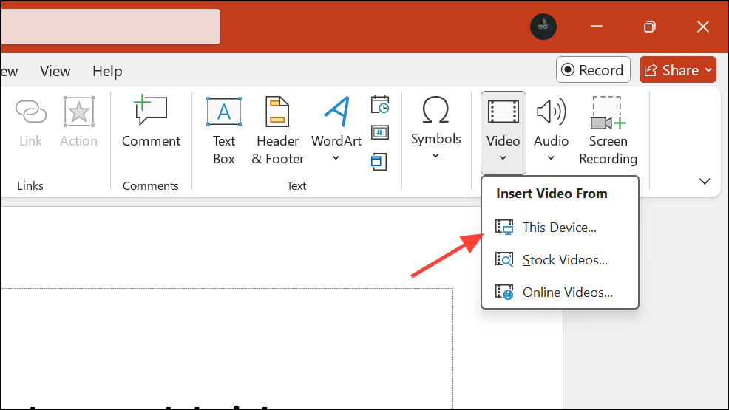Click the Share button
Image resolution: width=729 pixels, height=410 pixels.
(677, 70)
